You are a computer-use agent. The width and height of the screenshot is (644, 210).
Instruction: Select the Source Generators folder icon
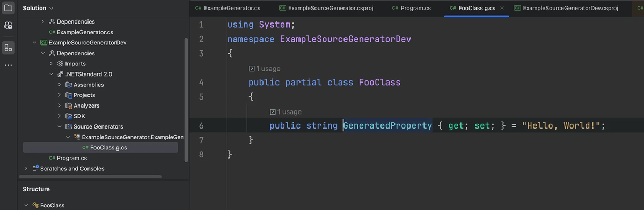[69, 126]
